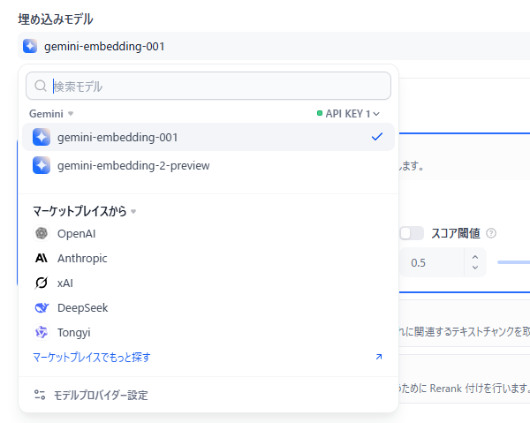Click the Anthropic logo icon

click(x=42, y=258)
